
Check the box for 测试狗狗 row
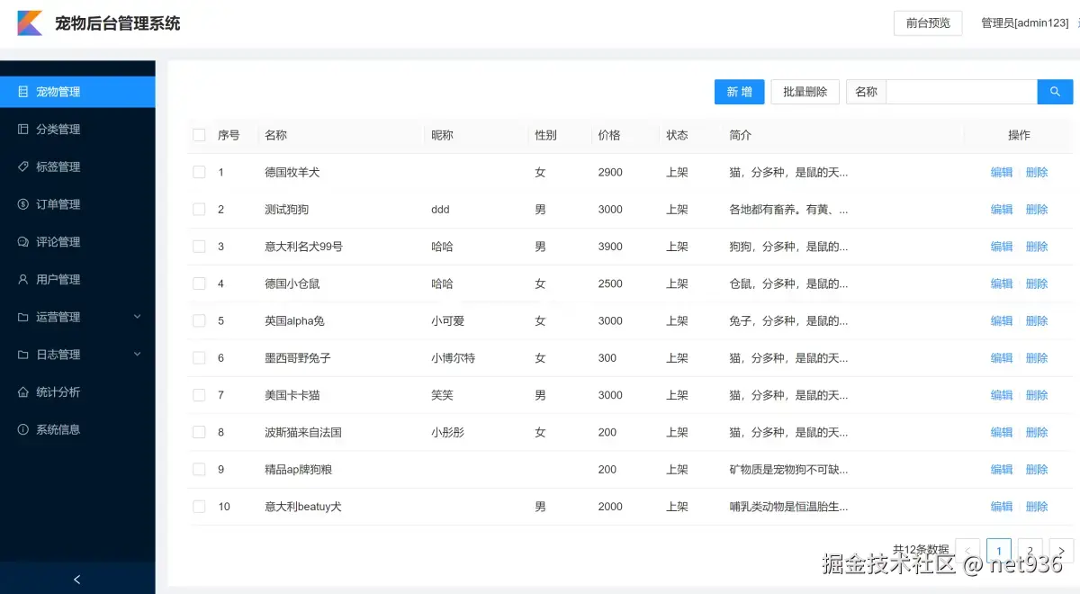click(199, 209)
